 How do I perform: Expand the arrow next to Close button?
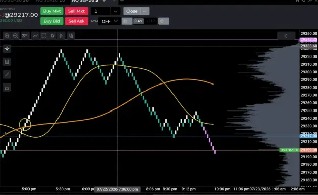click(144, 11)
